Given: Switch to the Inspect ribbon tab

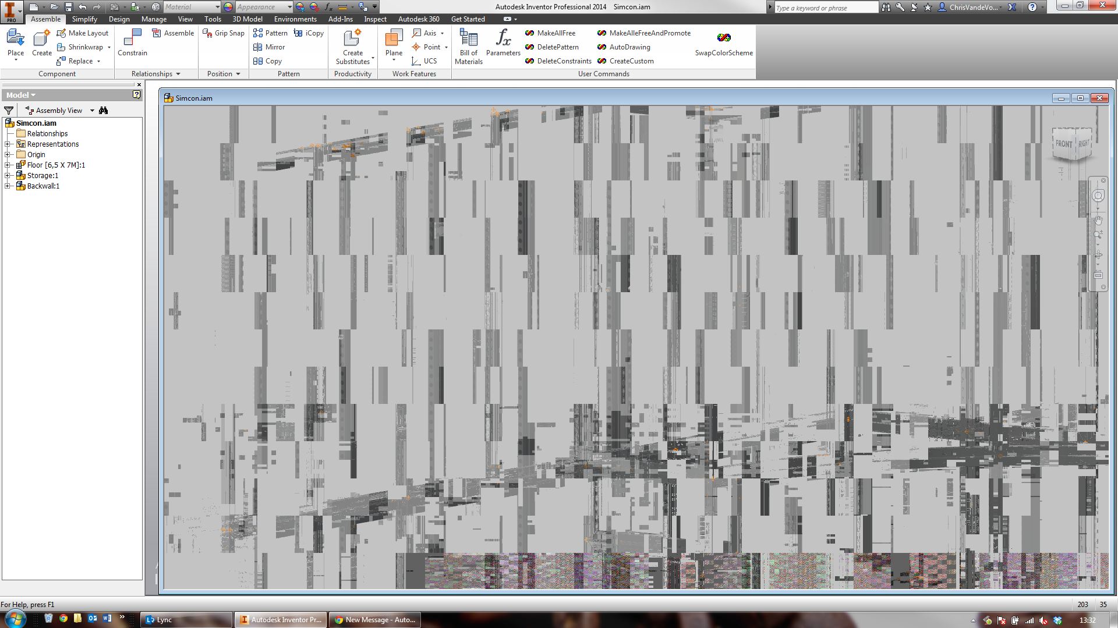Looking at the screenshot, I should pyautogui.click(x=374, y=19).
